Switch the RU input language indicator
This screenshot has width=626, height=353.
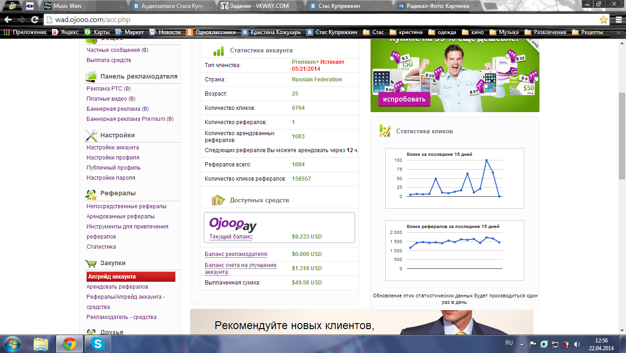point(509,343)
